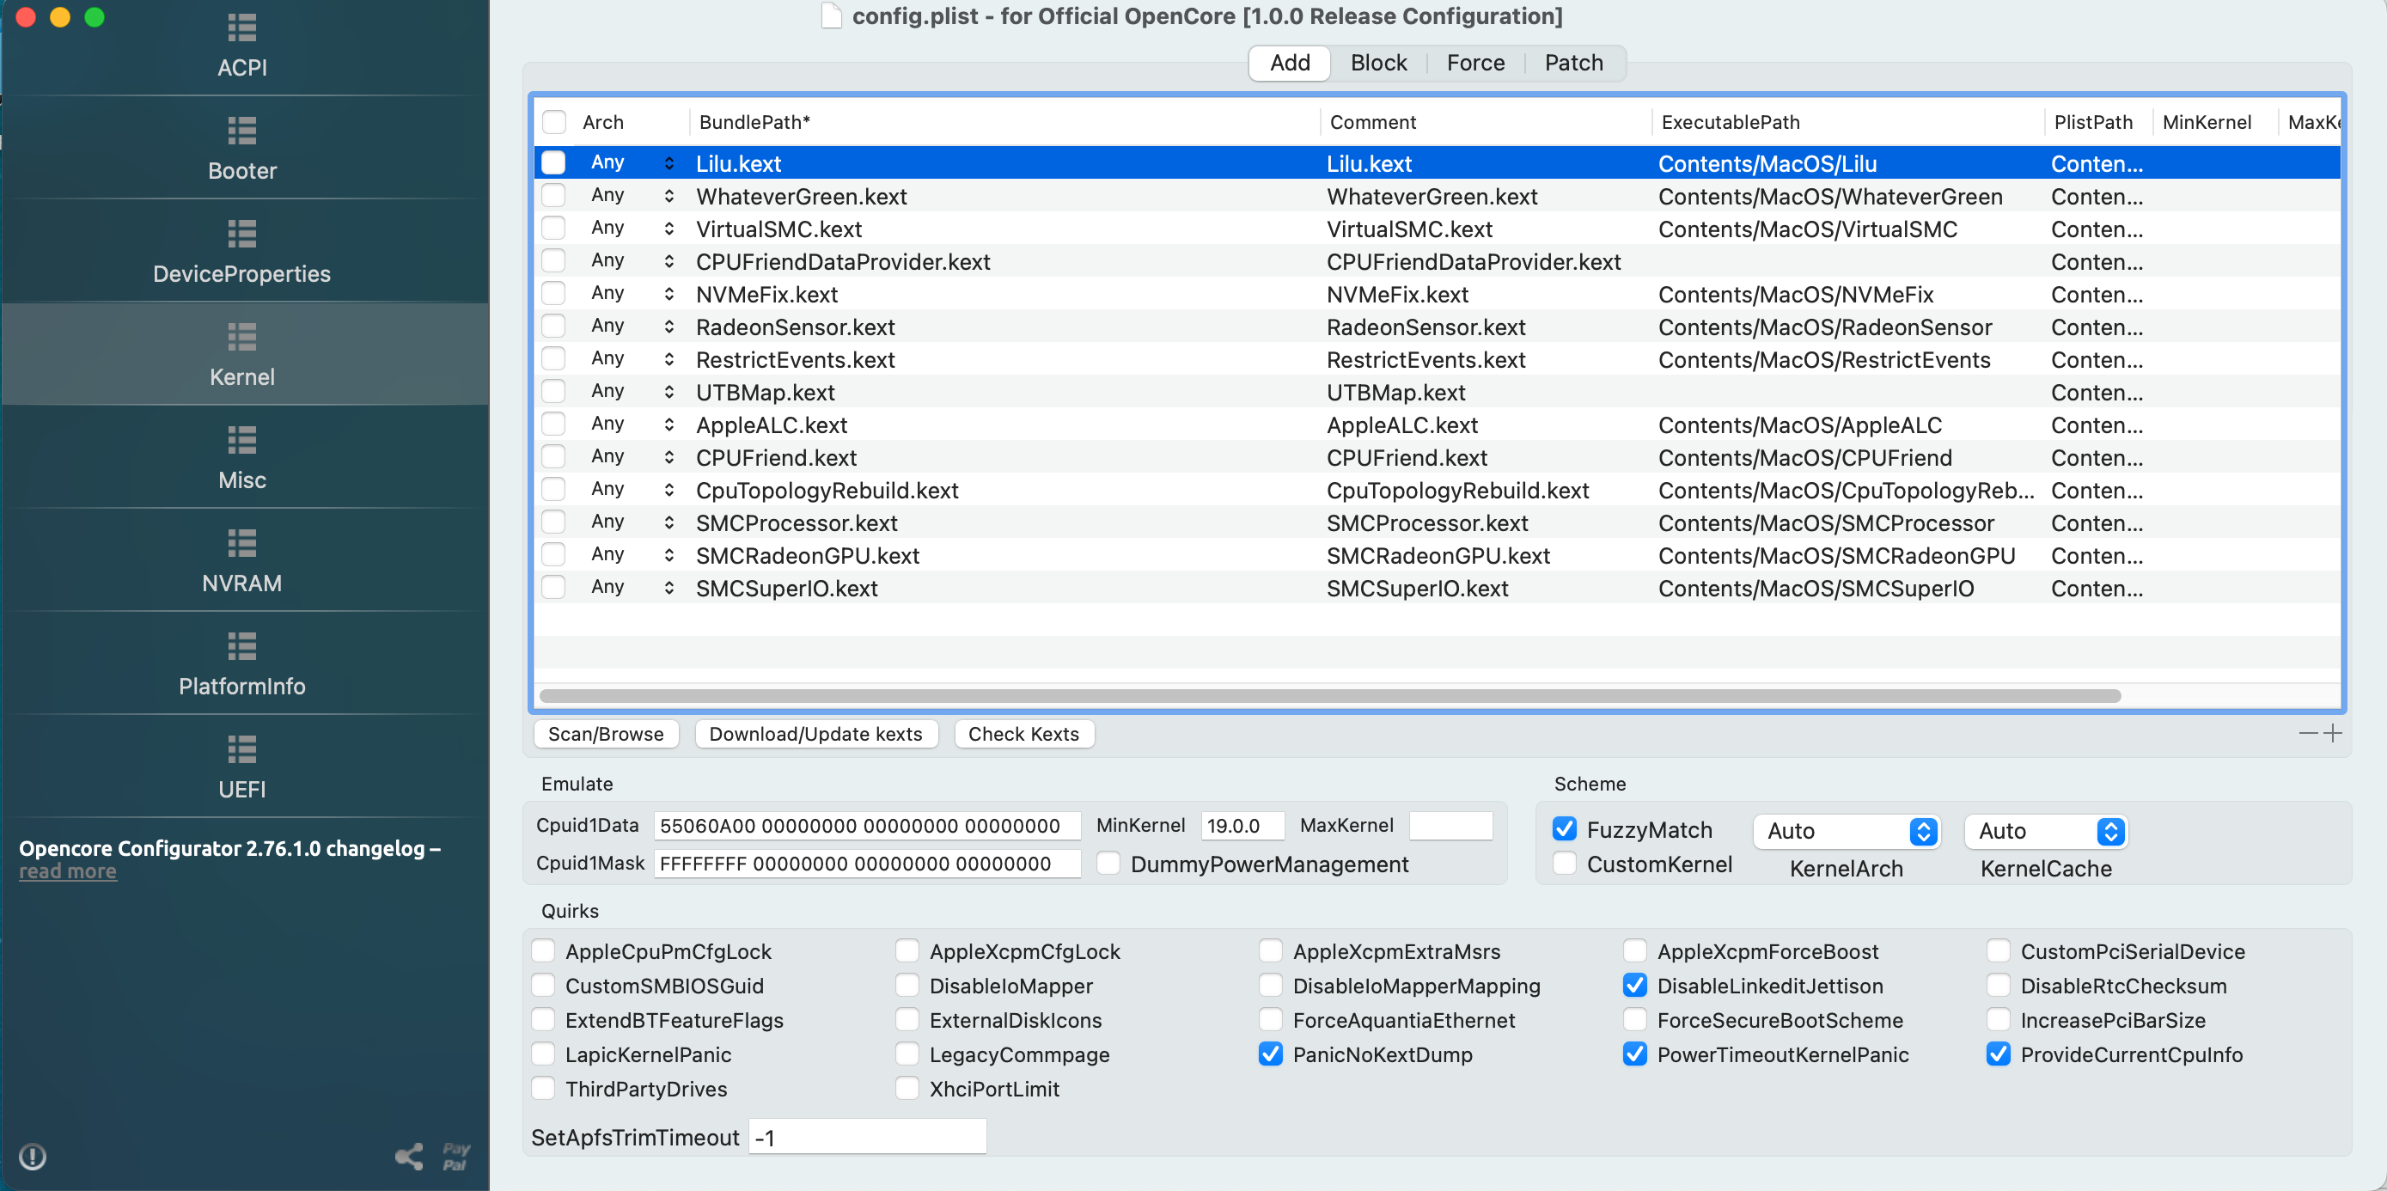Click the Comment column header
Image resolution: width=2387 pixels, height=1191 pixels.
coord(1486,122)
